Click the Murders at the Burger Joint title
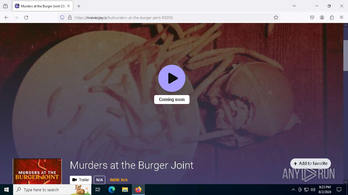This screenshot has height=195, width=348. [132, 165]
